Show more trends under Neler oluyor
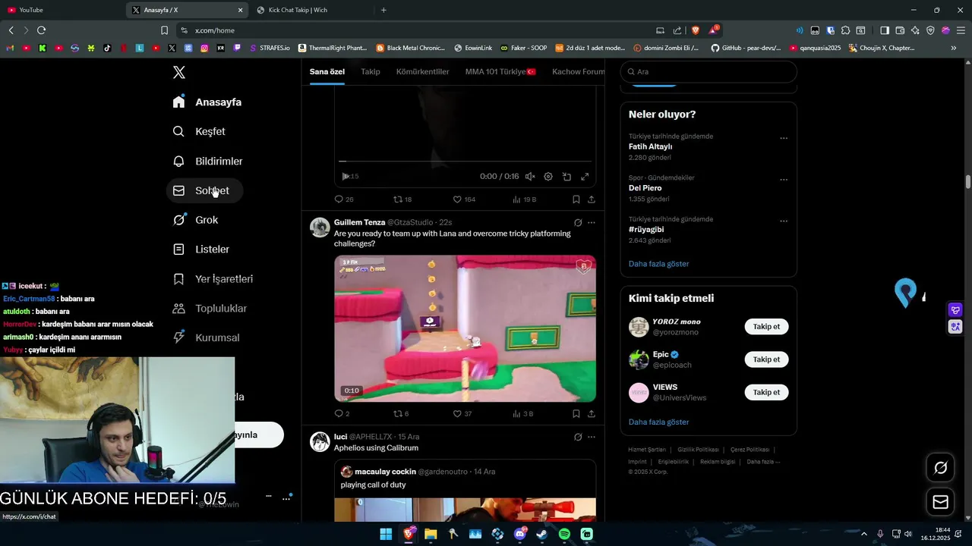 (658, 264)
